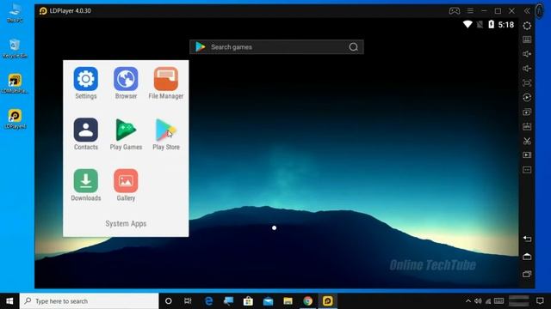The width and height of the screenshot is (551, 309).
Task: Minimize the LDPlayer window
Action: pyautogui.click(x=484, y=11)
